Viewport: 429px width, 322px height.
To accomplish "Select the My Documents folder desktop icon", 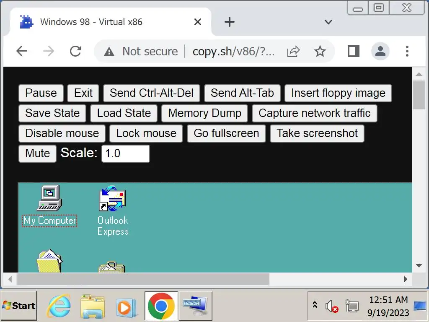I will [49, 260].
